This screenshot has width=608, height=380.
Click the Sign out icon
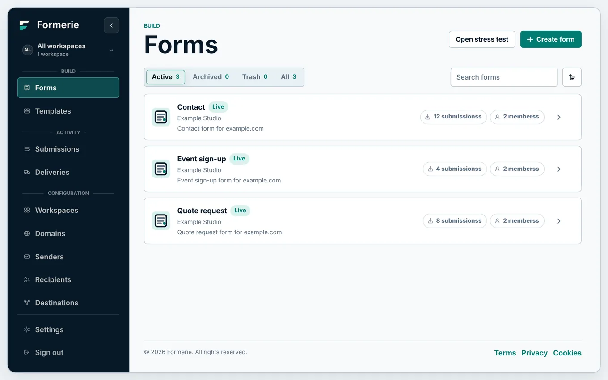(x=27, y=352)
